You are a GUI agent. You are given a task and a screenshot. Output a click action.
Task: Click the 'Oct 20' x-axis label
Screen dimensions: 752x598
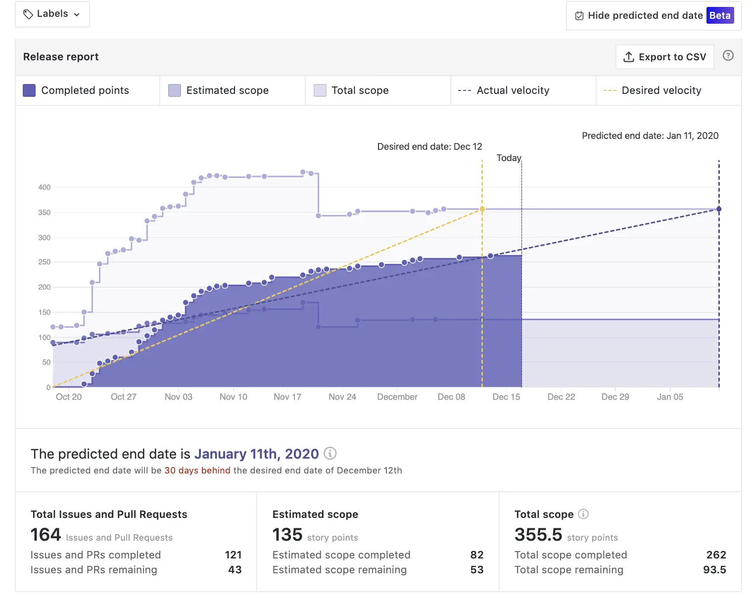(x=69, y=397)
